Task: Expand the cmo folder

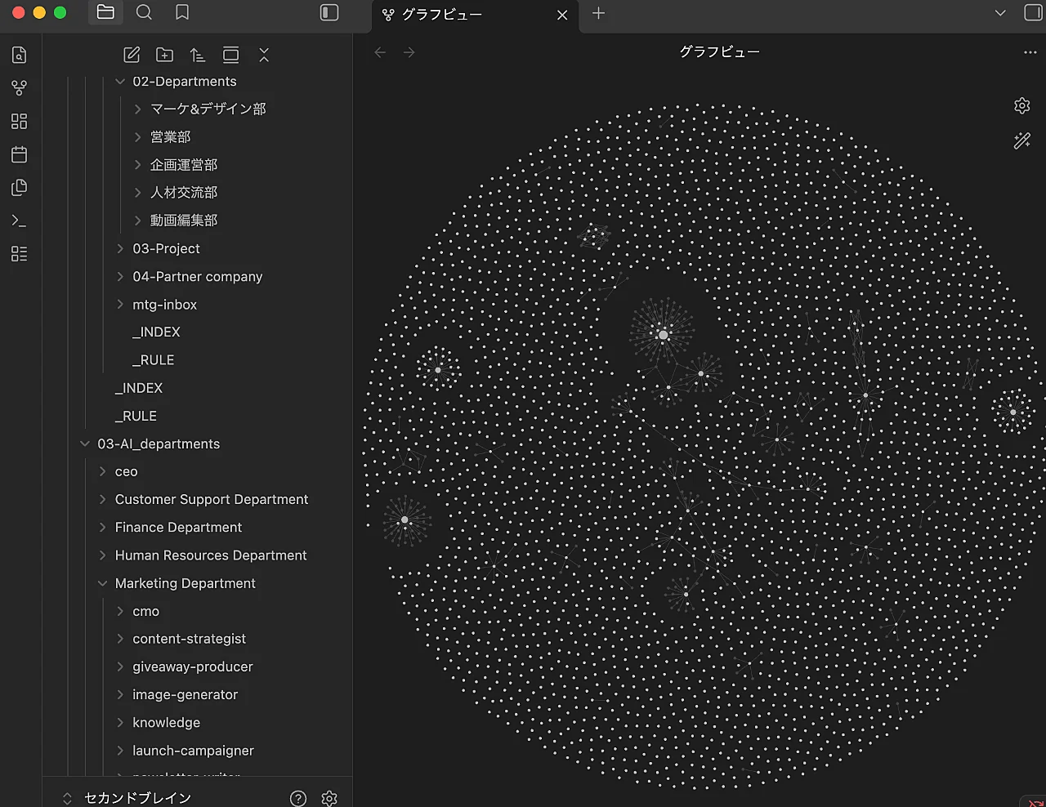Action: (x=120, y=611)
